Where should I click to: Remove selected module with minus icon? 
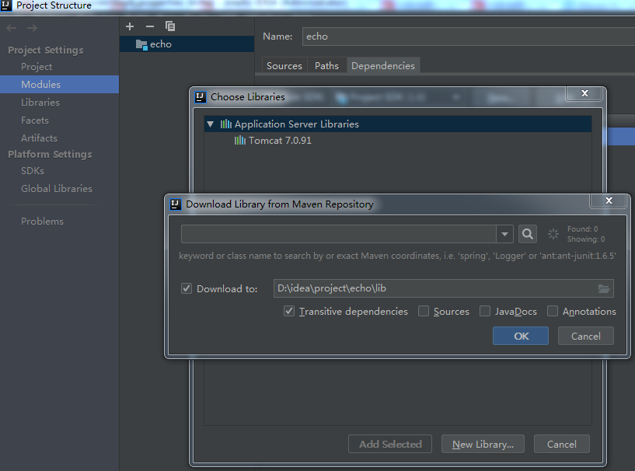(150, 26)
